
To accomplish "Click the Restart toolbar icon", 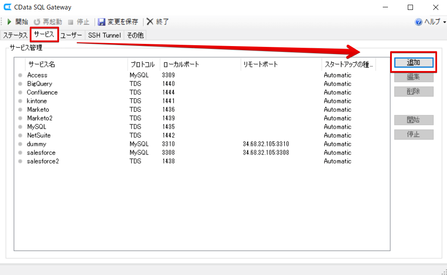I will pyautogui.click(x=37, y=22).
